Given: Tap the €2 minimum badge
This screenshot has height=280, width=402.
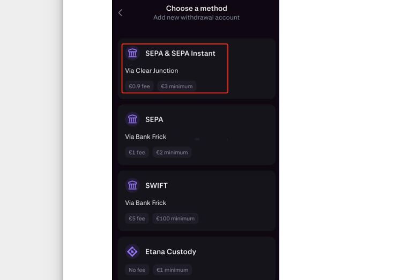Looking at the screenshot, I should [172, 153].
